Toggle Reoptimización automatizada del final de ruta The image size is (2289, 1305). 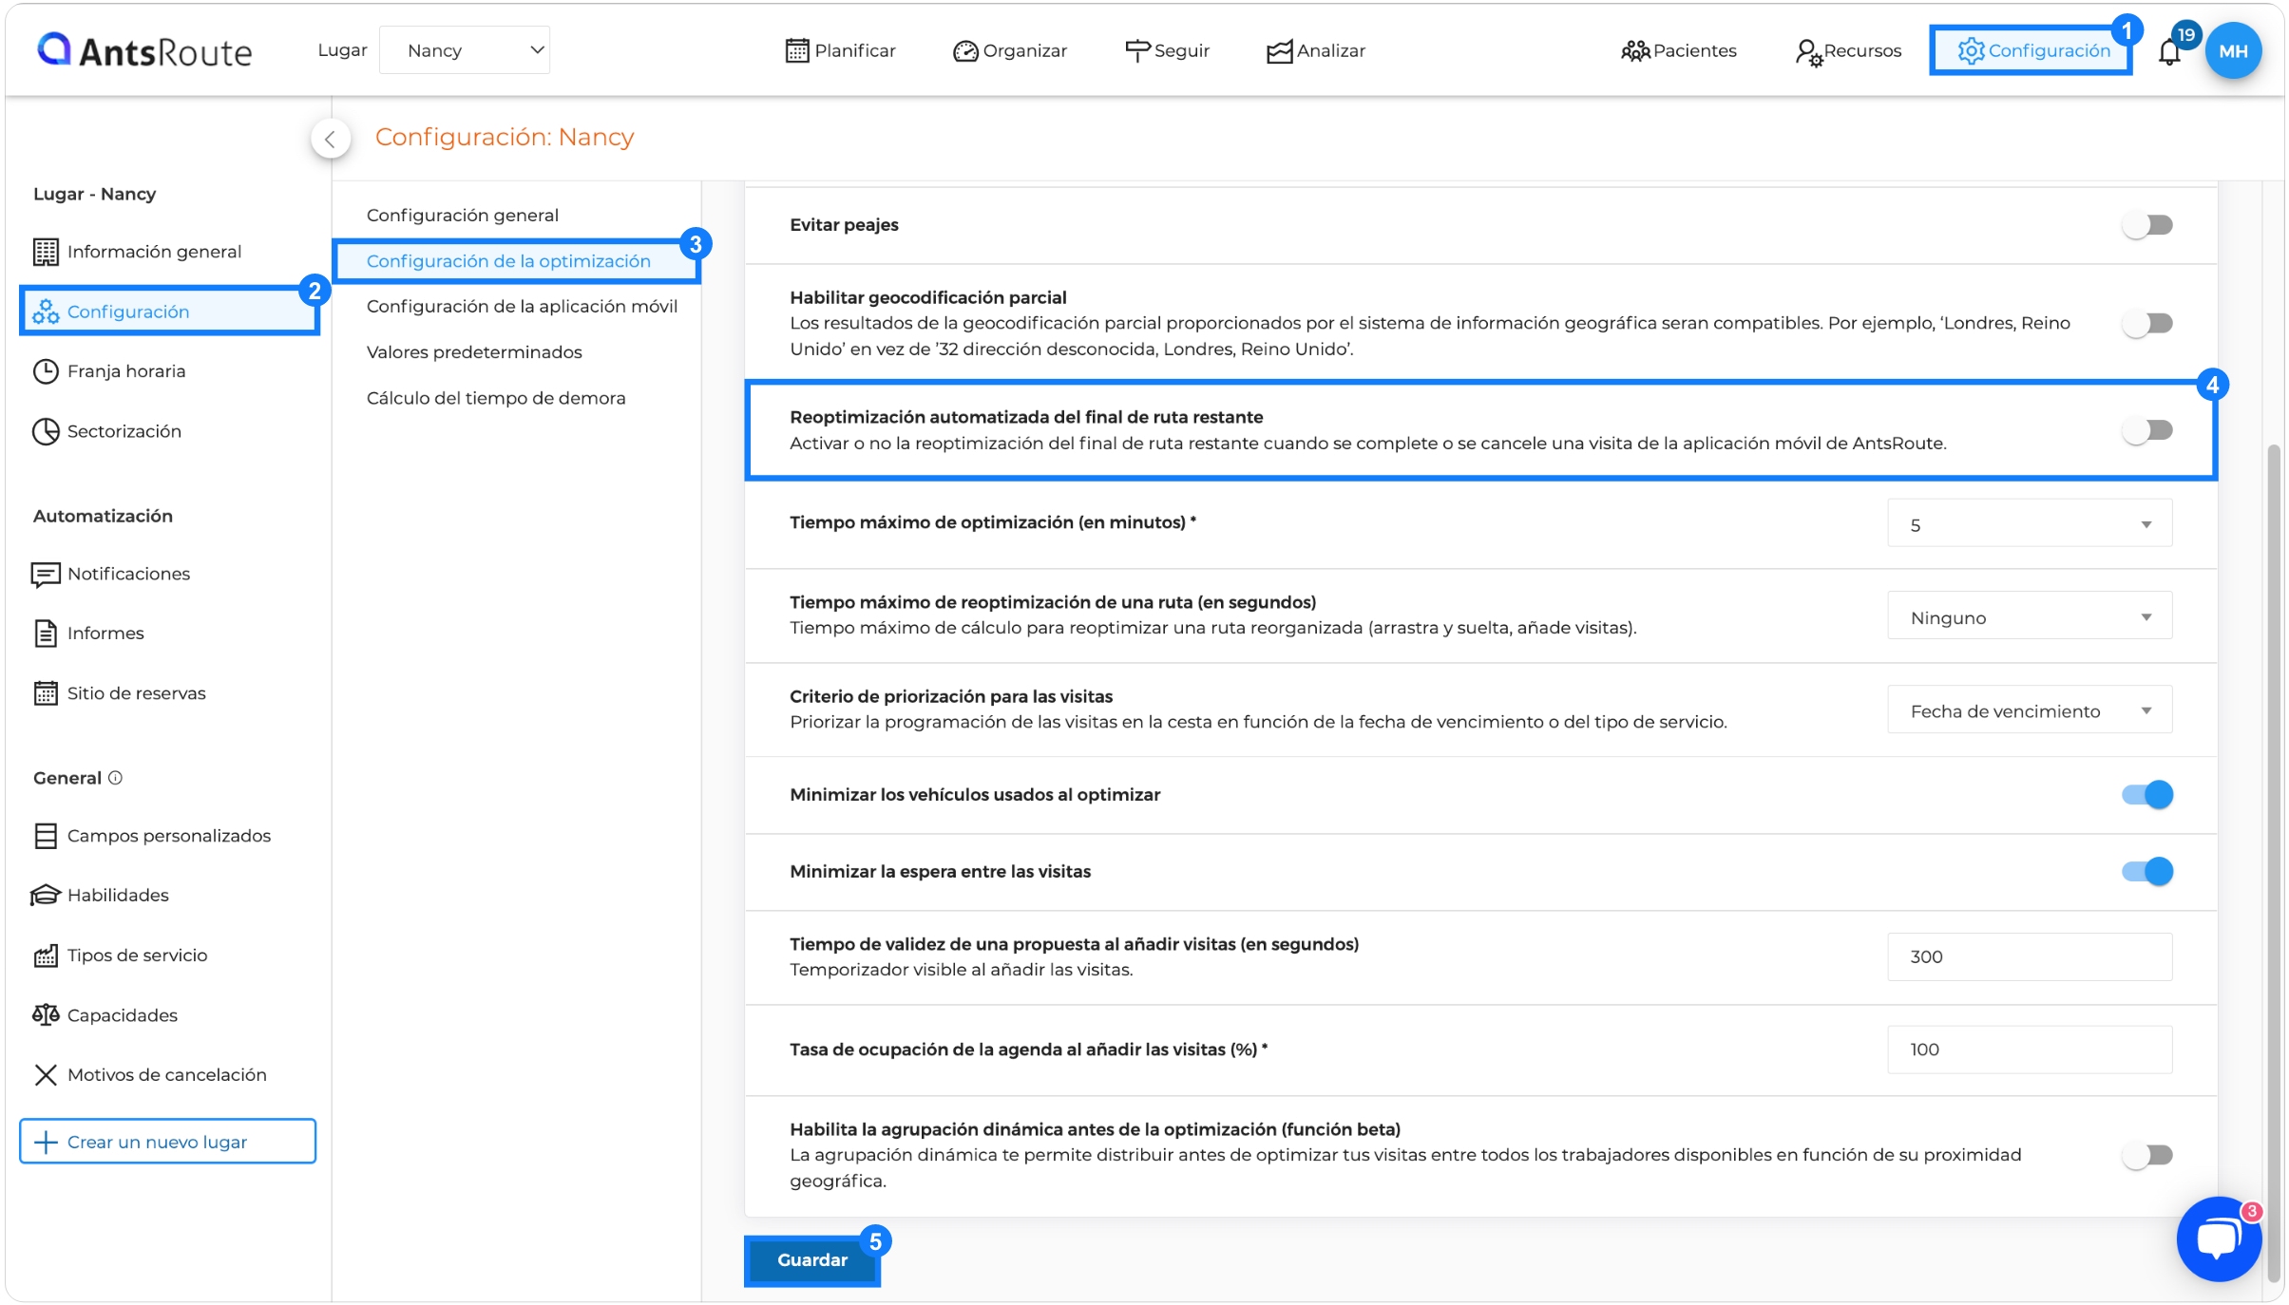coord(2147,430)
